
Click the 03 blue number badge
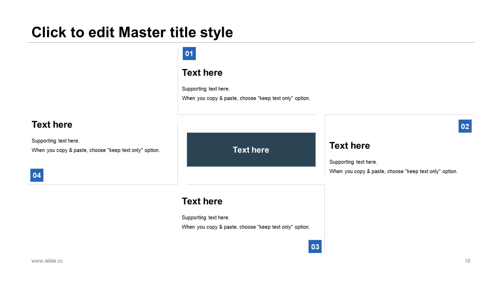pos(315,246)
